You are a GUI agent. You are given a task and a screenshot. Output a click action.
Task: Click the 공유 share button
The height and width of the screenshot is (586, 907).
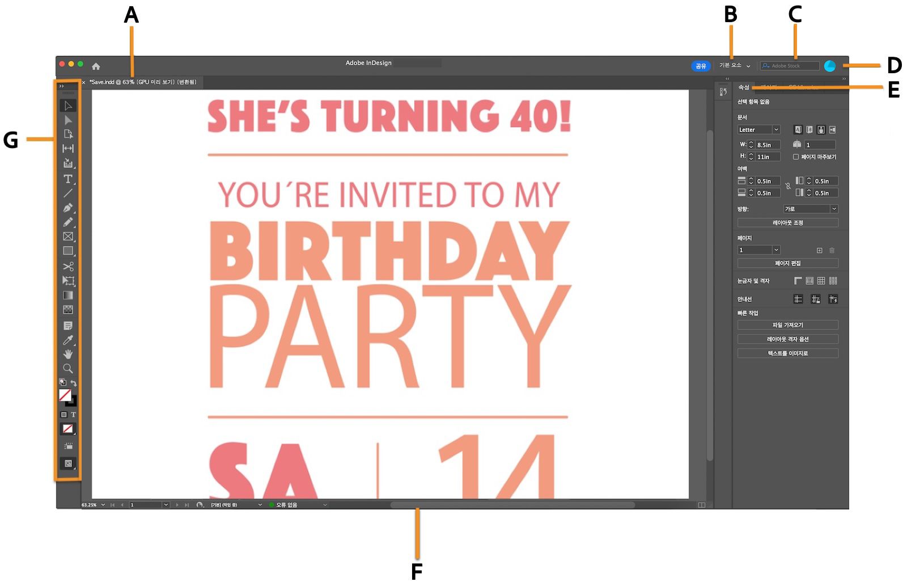(x=701, y=66)
